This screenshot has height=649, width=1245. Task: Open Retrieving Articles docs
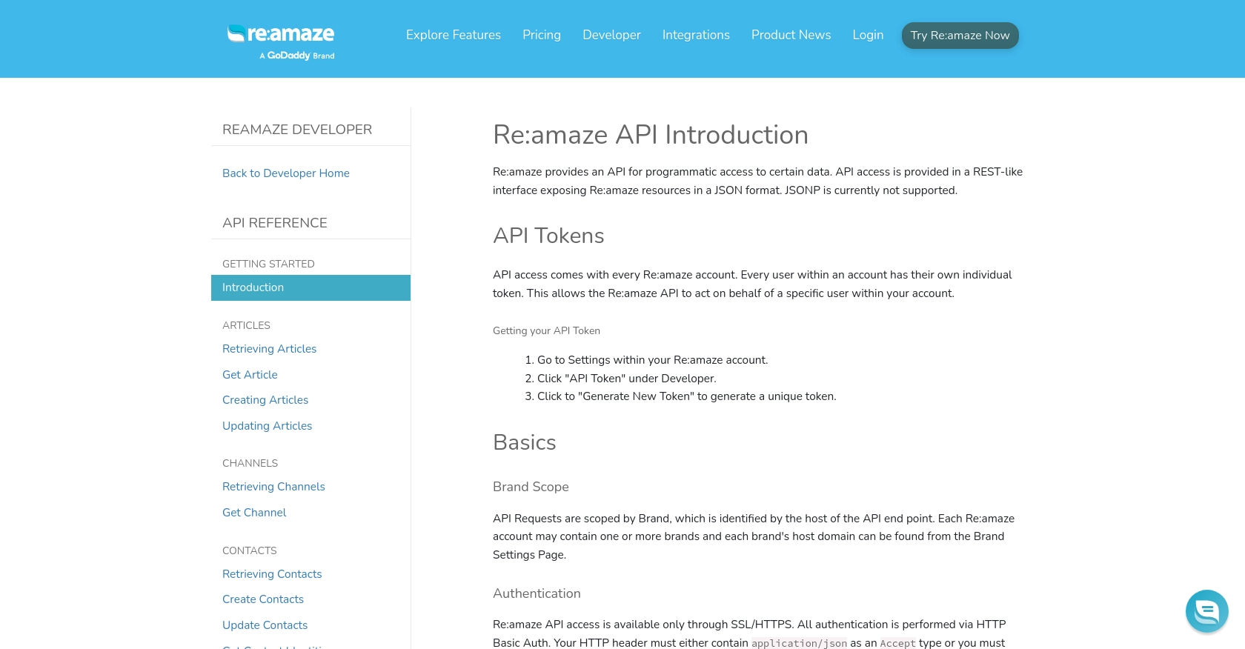pos(269,349)
